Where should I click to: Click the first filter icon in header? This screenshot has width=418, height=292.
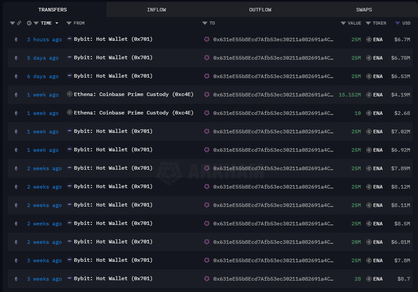click(12, 23)
